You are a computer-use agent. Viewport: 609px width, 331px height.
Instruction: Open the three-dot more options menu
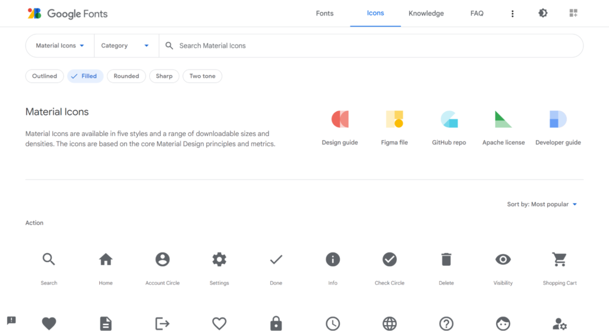click(x=512, y=14)
